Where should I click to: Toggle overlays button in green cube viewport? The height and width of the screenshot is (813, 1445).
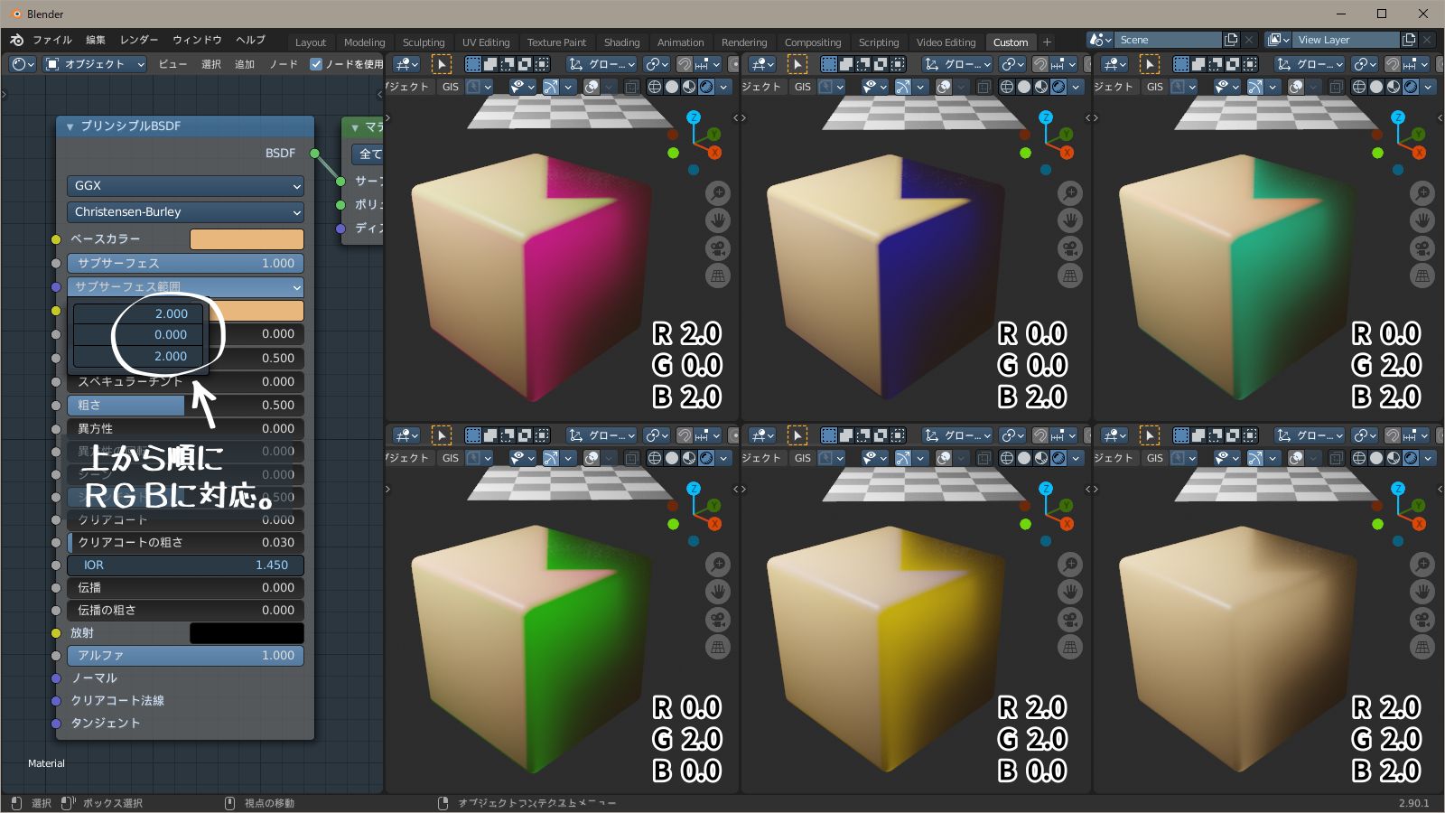pyautogui.click(x=592, y=458)
